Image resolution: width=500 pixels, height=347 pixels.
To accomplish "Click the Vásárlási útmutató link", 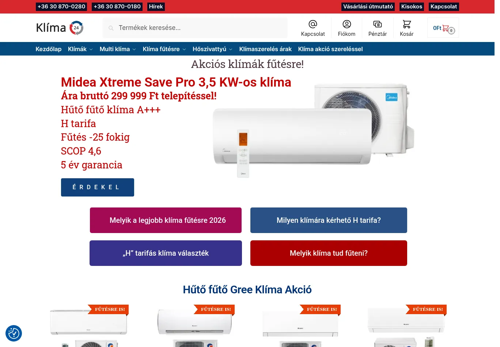I will point(368,7).
